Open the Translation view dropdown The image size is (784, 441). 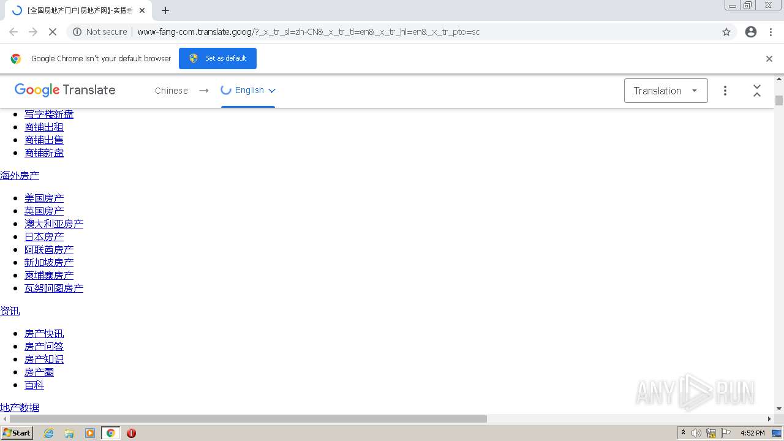pyautogui.click(x=666, y=91)
